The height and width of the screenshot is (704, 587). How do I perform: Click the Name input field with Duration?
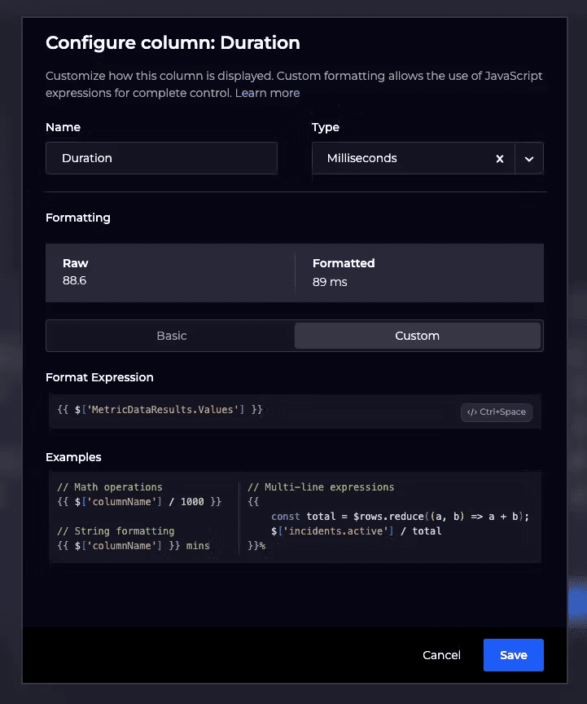[x=161, y=158]
